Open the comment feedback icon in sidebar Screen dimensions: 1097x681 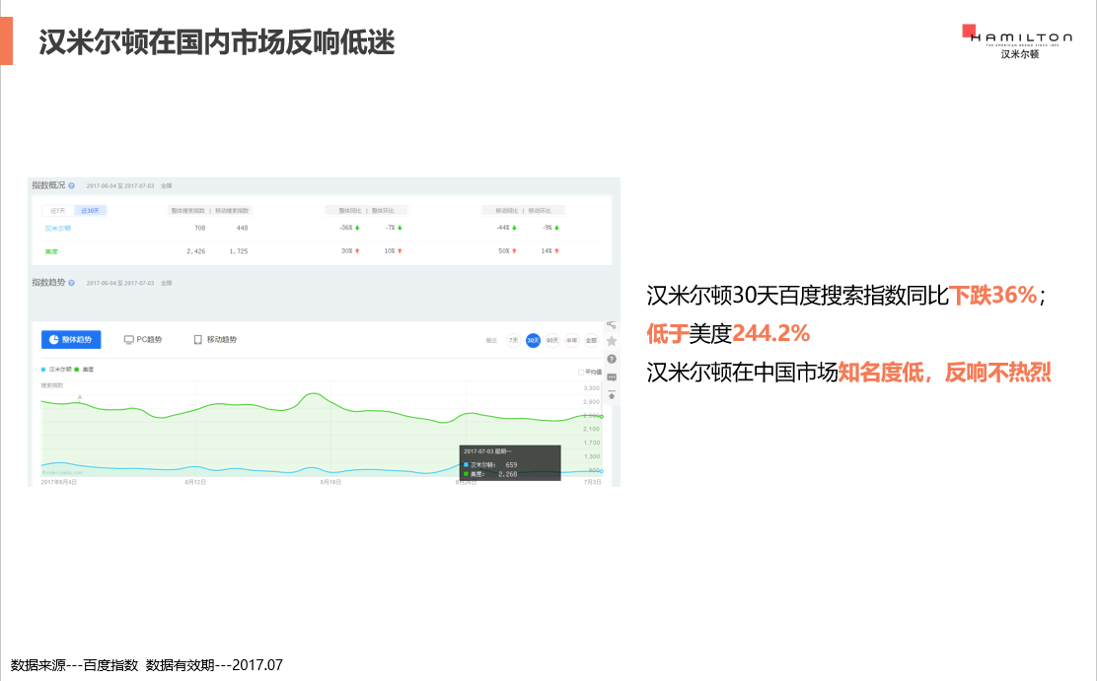[612, 377]
